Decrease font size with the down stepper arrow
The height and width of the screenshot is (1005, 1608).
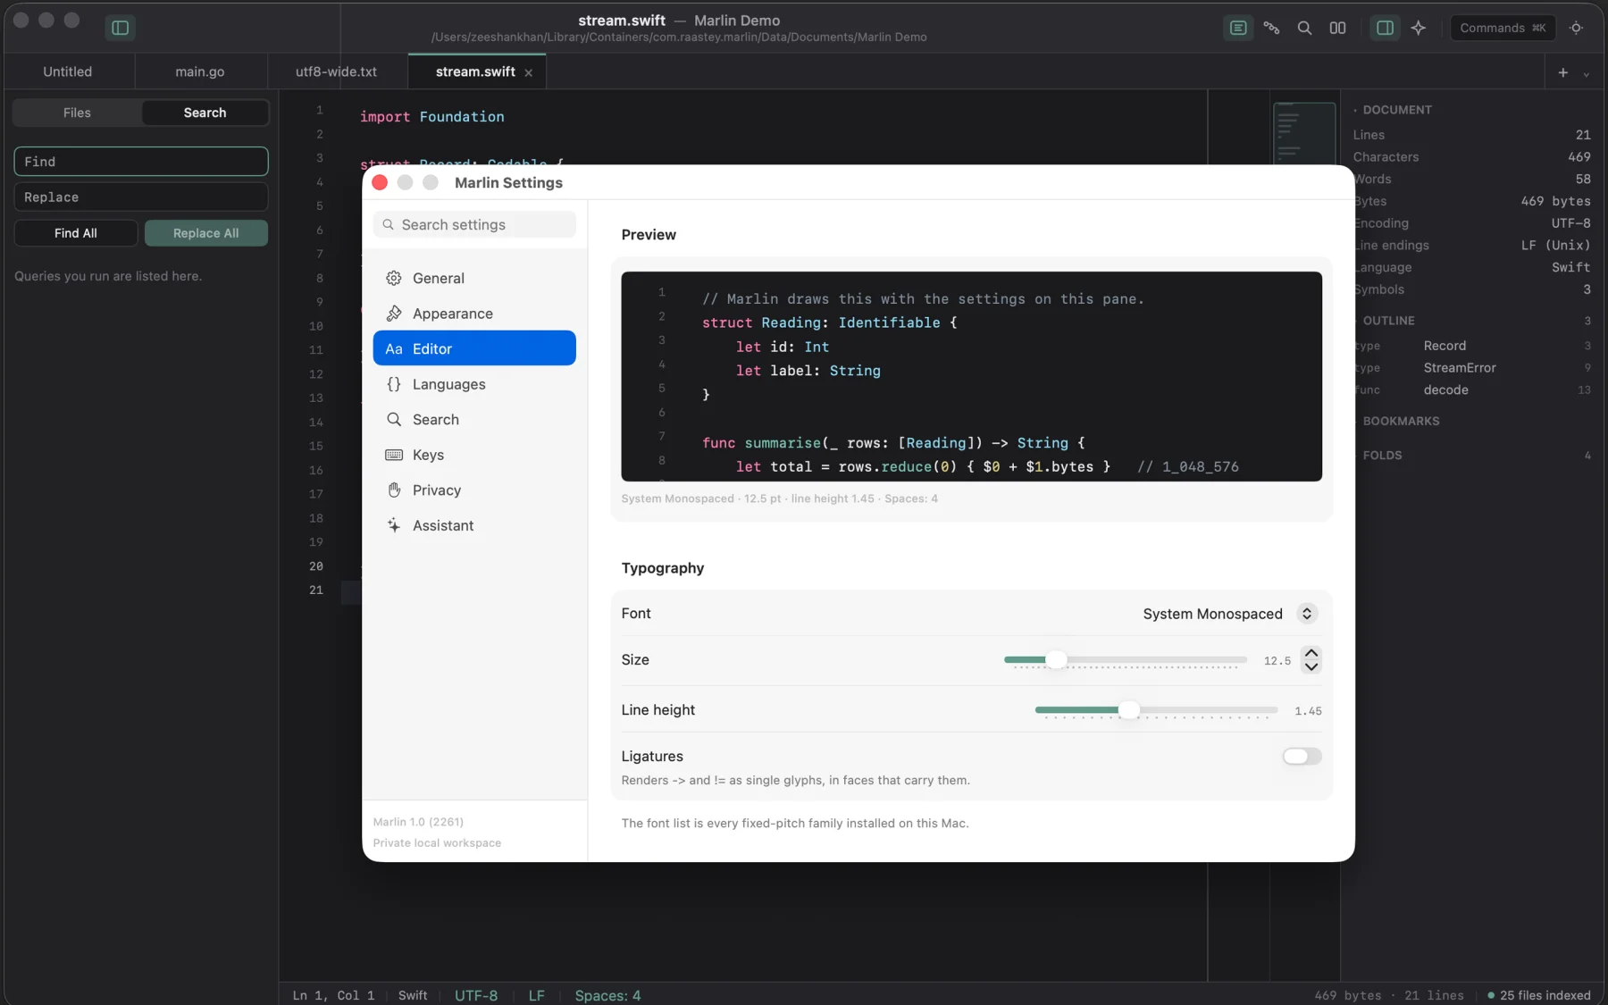click(1311, 666)
